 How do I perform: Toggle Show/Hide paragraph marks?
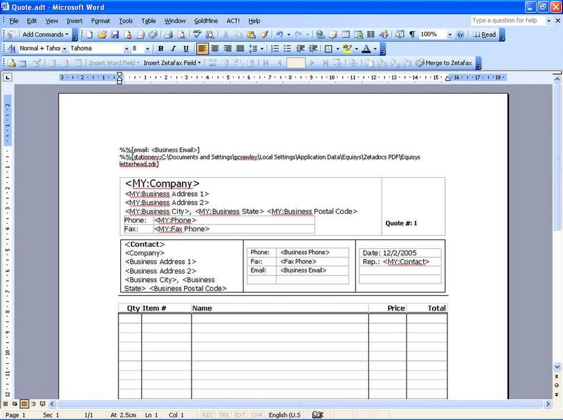[x=412, y=34]
